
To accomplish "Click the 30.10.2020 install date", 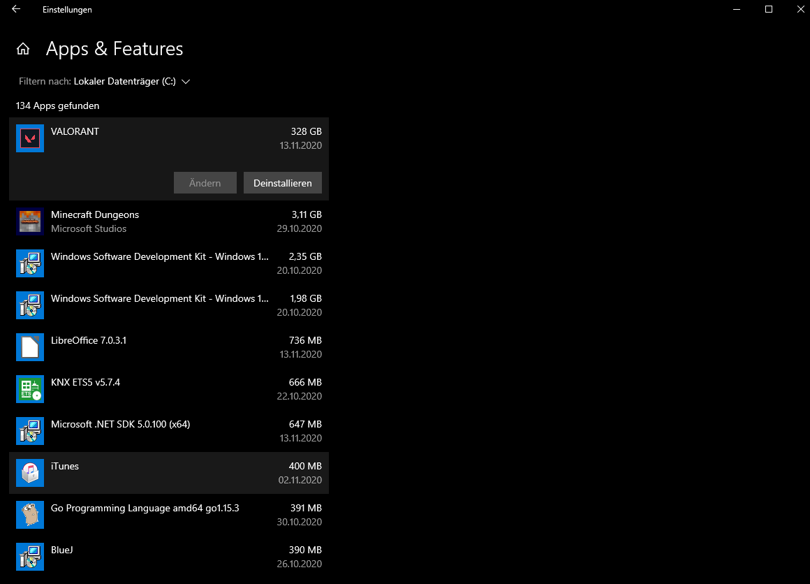I will pos(299,522).
